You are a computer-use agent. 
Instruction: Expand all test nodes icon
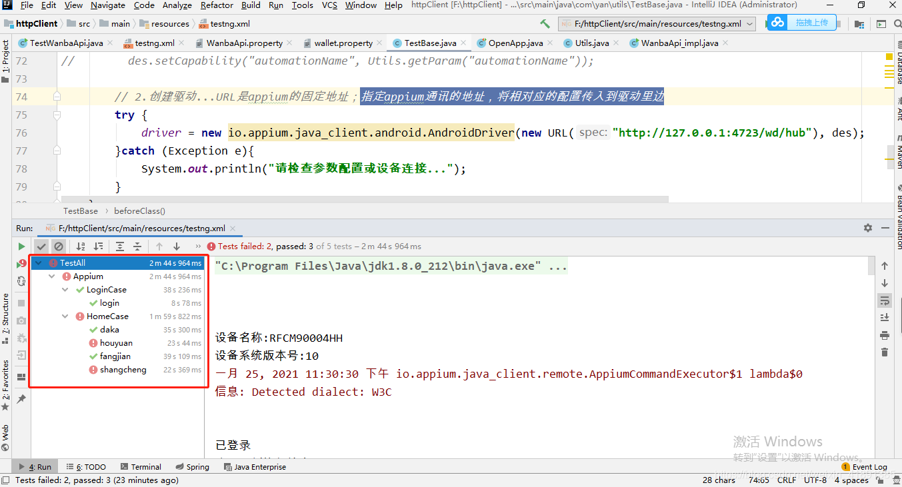tap(120, 246)
